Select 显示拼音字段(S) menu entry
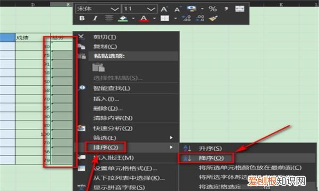 [119, 187]
